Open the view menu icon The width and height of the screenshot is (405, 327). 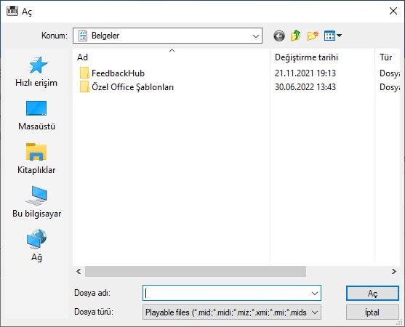click(x=333, y=36)
